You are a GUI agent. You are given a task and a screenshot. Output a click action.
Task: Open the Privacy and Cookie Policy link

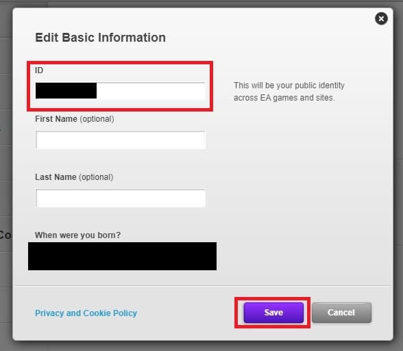(x=86, y=313)
